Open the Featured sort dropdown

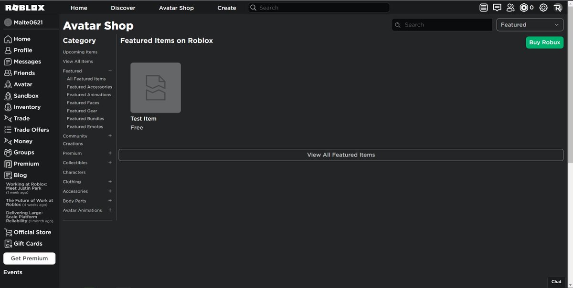point(530,25)
